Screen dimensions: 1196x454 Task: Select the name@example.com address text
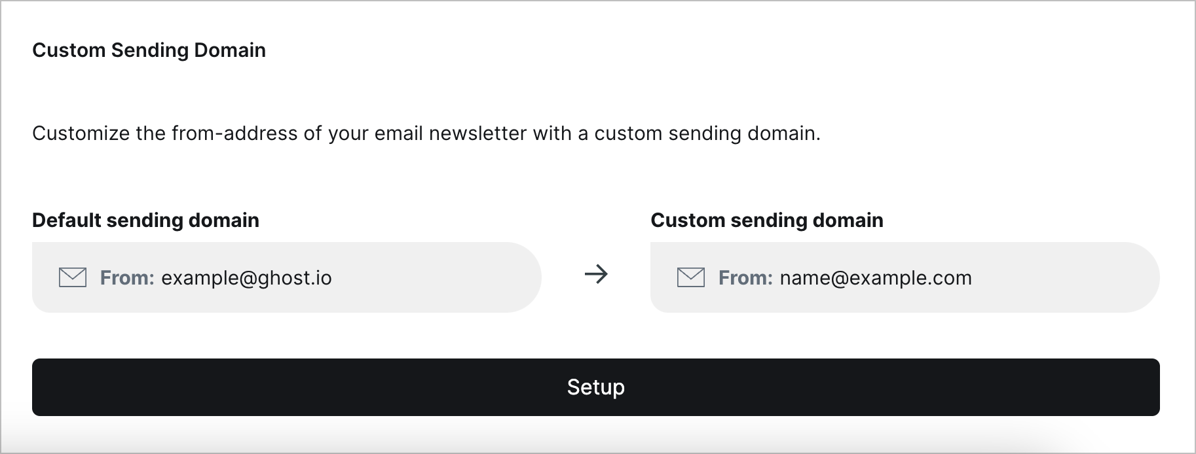[x=876, y=278]
